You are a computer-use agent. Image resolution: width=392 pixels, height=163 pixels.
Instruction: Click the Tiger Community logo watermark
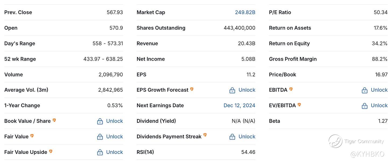pos(335,141)
